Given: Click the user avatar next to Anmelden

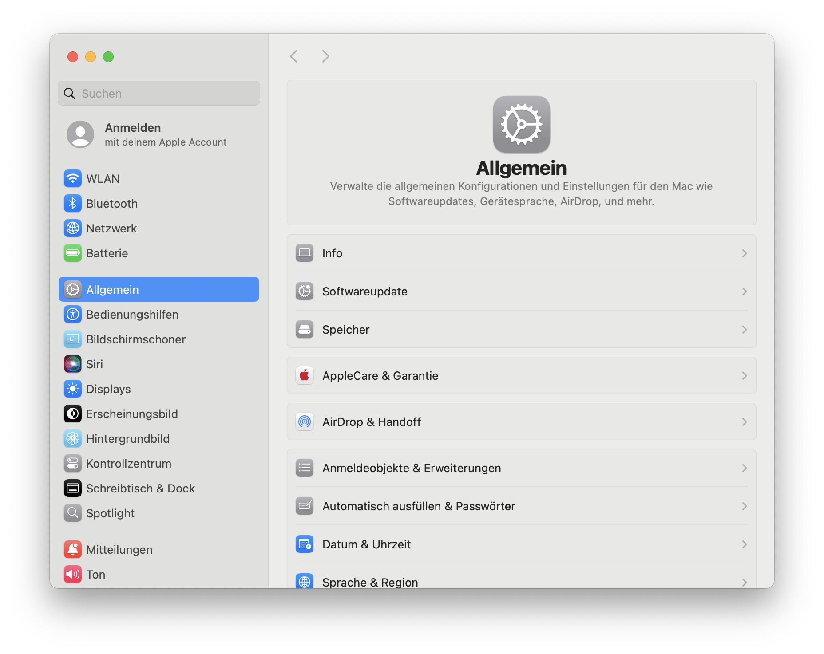Looking at the screenshot, I should tap(80, 134).
